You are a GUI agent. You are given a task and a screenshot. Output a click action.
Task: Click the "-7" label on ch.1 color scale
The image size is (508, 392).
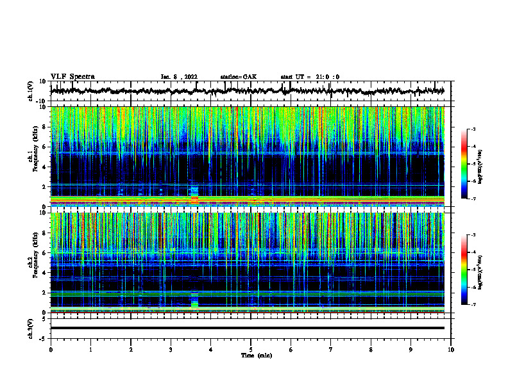coord(473,199)
